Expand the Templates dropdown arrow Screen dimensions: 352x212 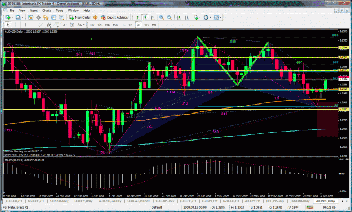(x=220, y=17)
